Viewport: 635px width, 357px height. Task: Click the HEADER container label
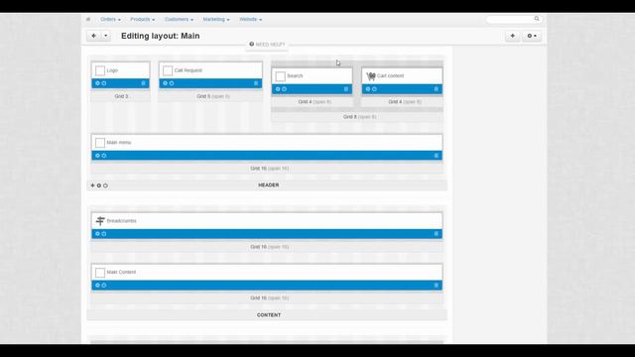(269, 185)
